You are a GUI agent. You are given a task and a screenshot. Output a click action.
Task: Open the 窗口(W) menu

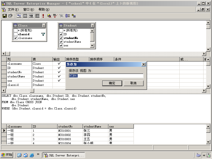pyautogui.click(x=29, y=10)
